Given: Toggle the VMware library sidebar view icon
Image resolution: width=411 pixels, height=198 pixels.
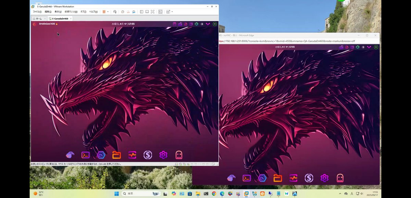Looking at the screenshot, I should point(141,12).
